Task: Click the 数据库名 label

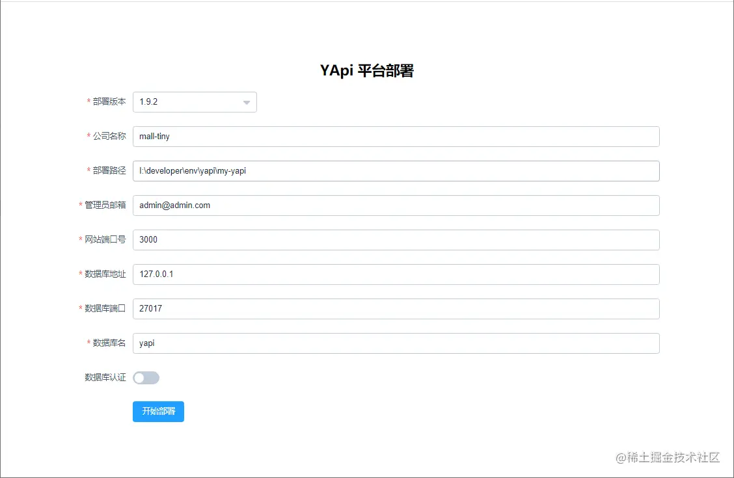Action: (x=109, y=343)
